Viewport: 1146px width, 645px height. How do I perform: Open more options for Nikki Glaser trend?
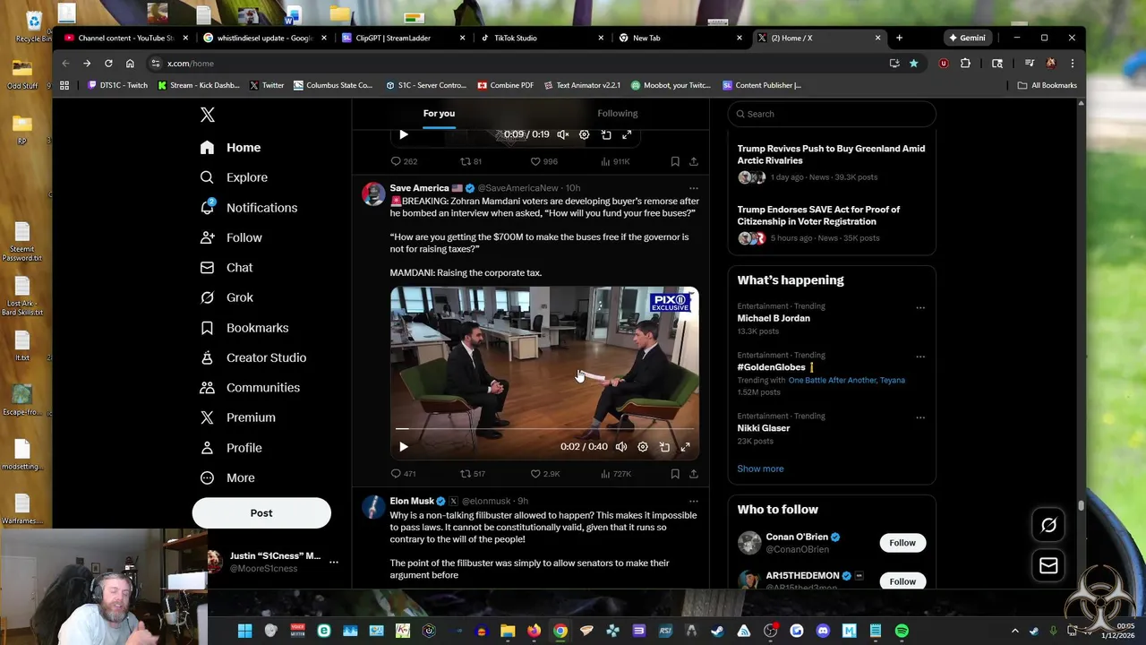(920, 417)
